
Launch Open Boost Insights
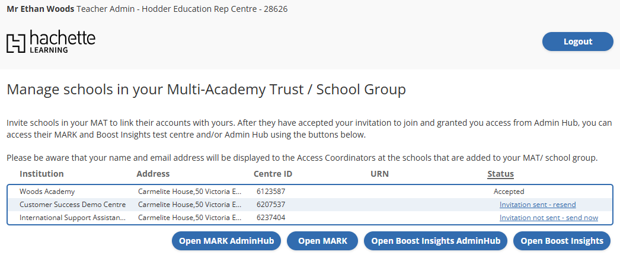(x=562, y=241)
